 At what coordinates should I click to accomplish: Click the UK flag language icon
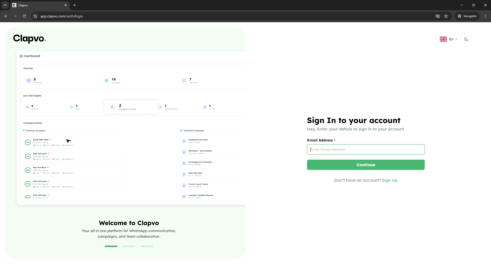[x=443, y=39]
